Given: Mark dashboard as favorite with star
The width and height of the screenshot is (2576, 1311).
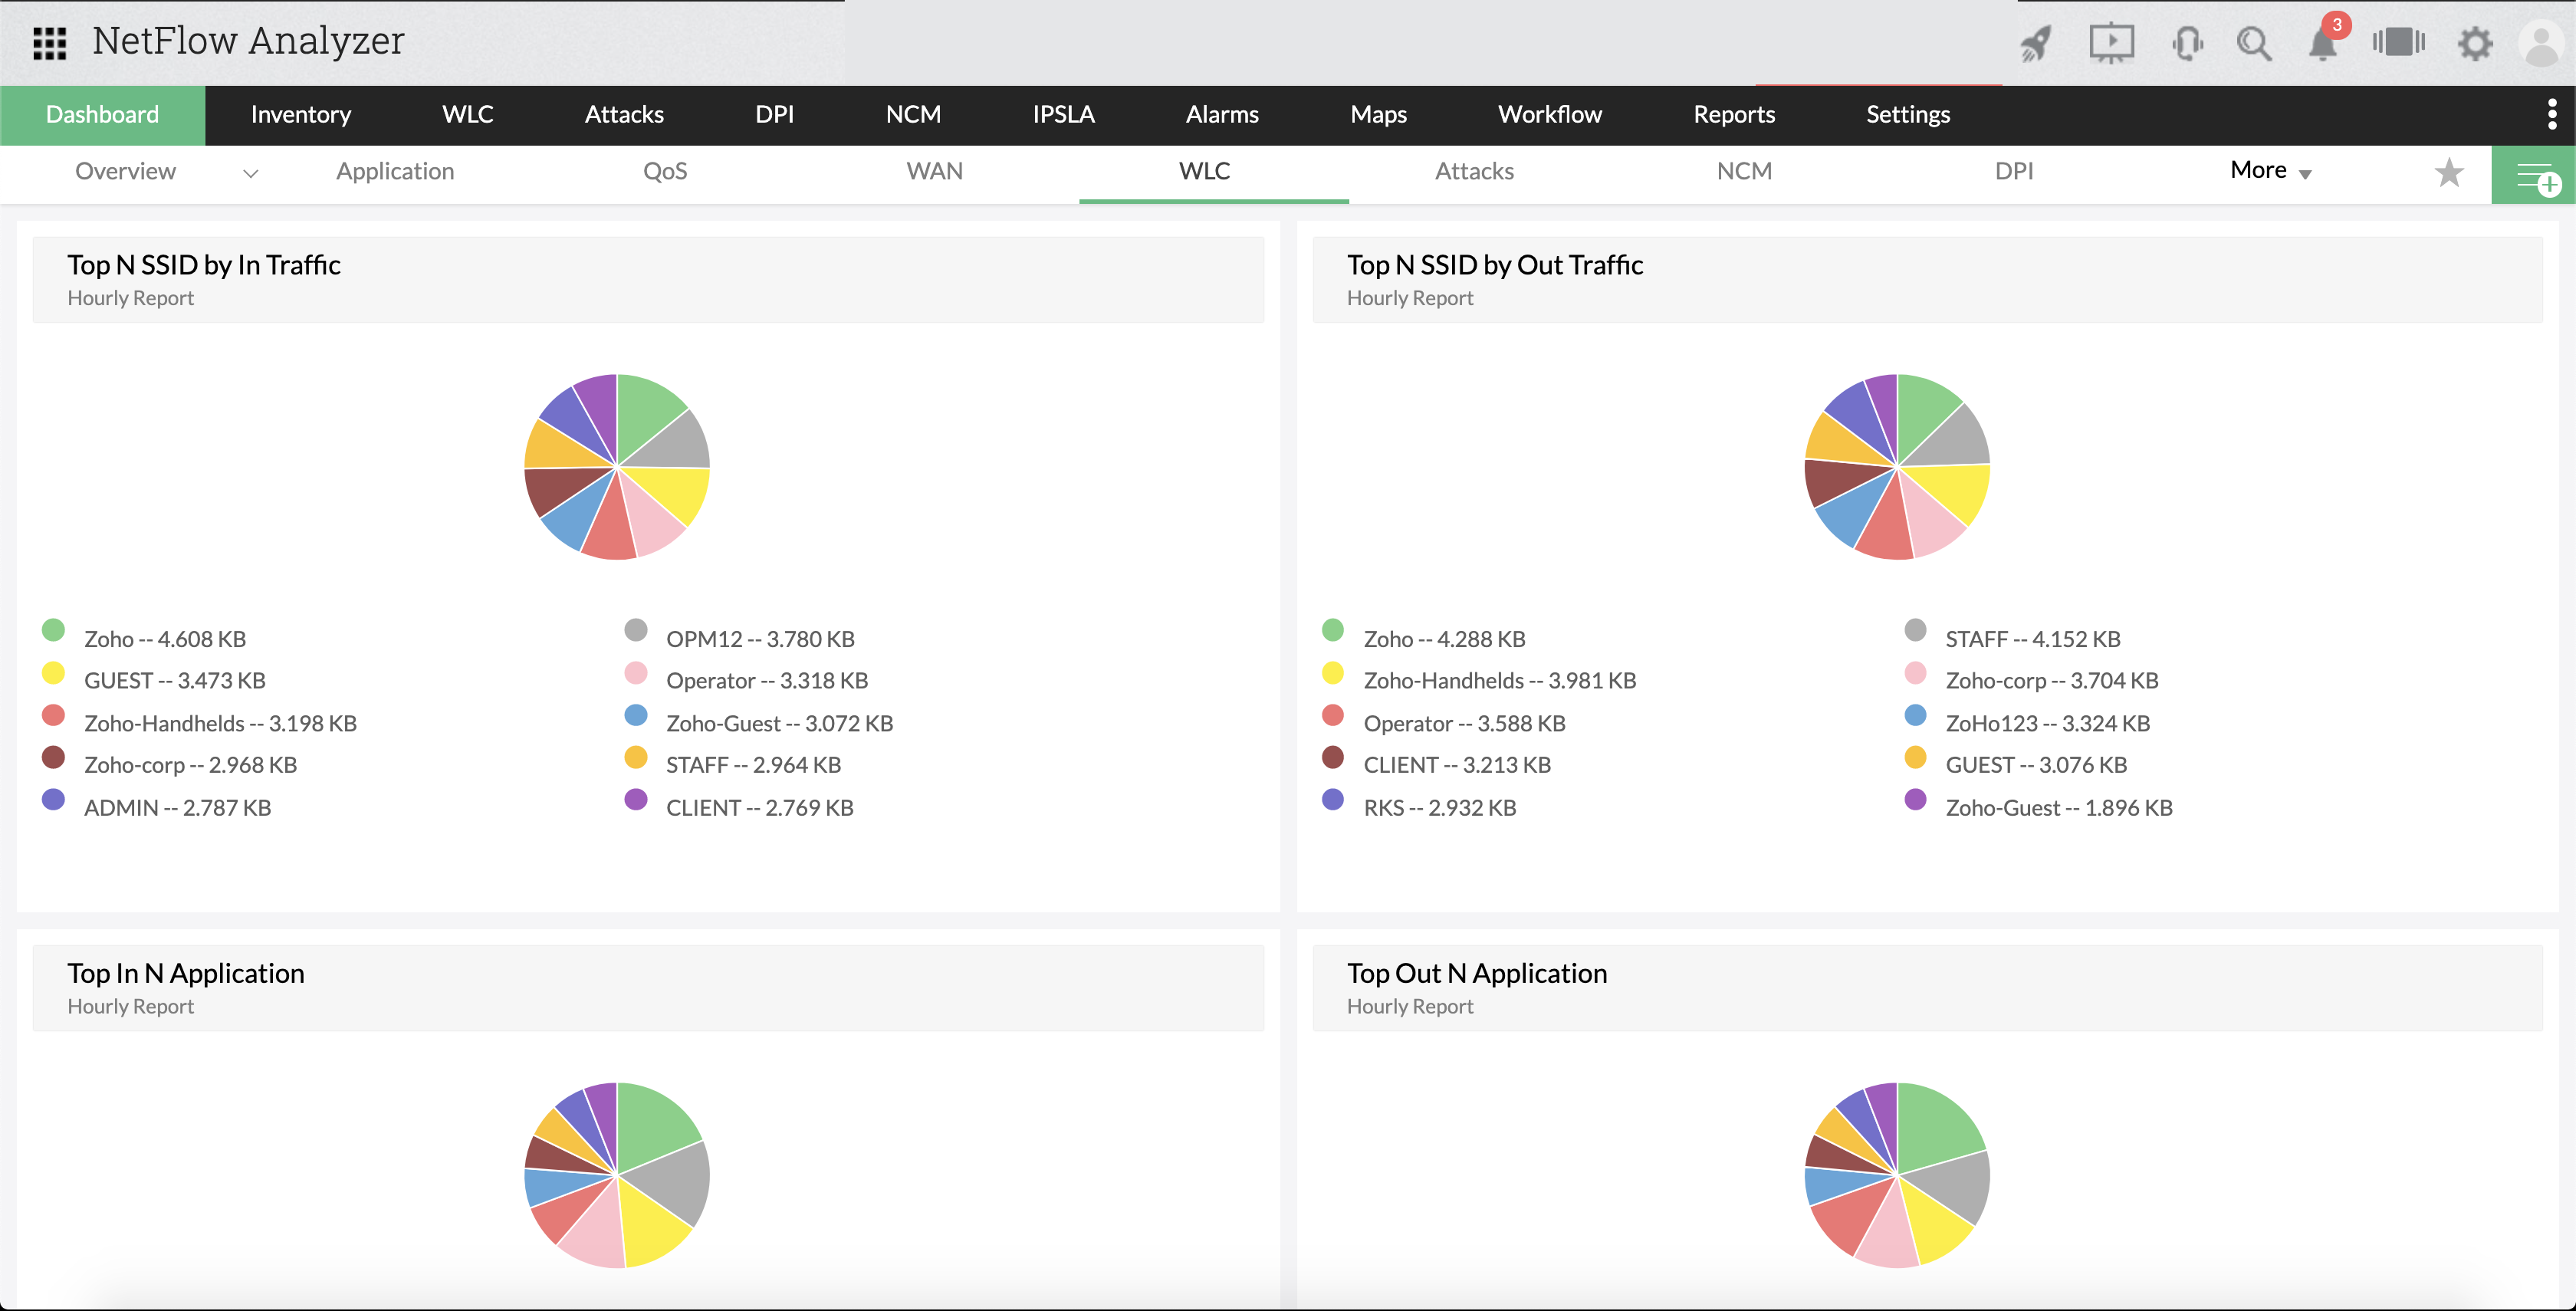Looking at the screenshot, I should pyautogui.click(x=2449, y=173).
